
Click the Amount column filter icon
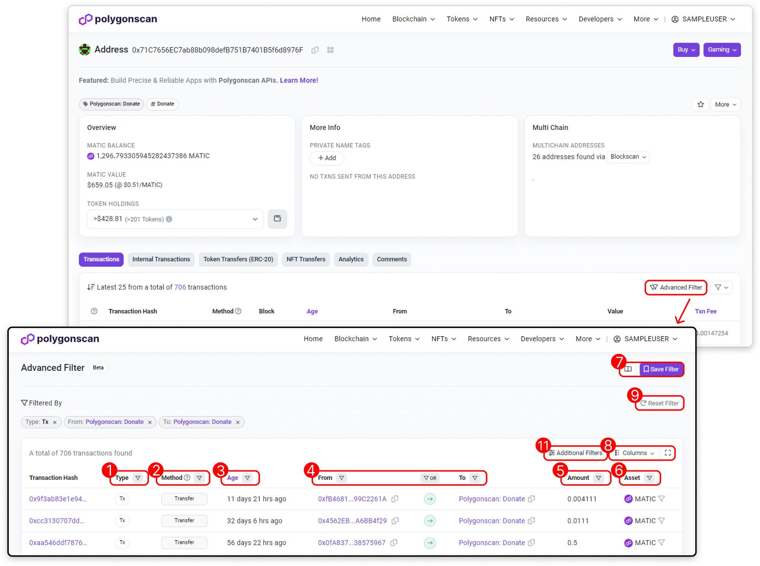(x=598, y=478)
